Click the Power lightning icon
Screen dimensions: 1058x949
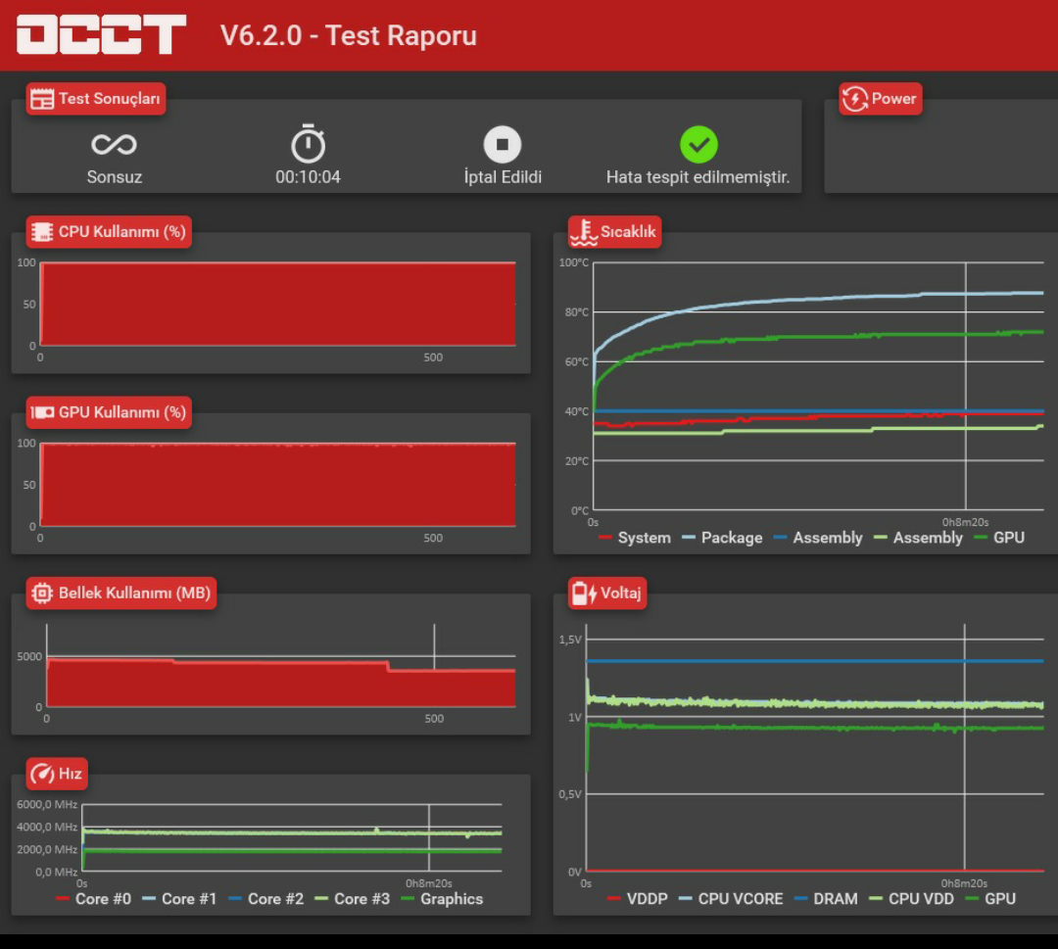pyautogui.click(x=855, y=99)
